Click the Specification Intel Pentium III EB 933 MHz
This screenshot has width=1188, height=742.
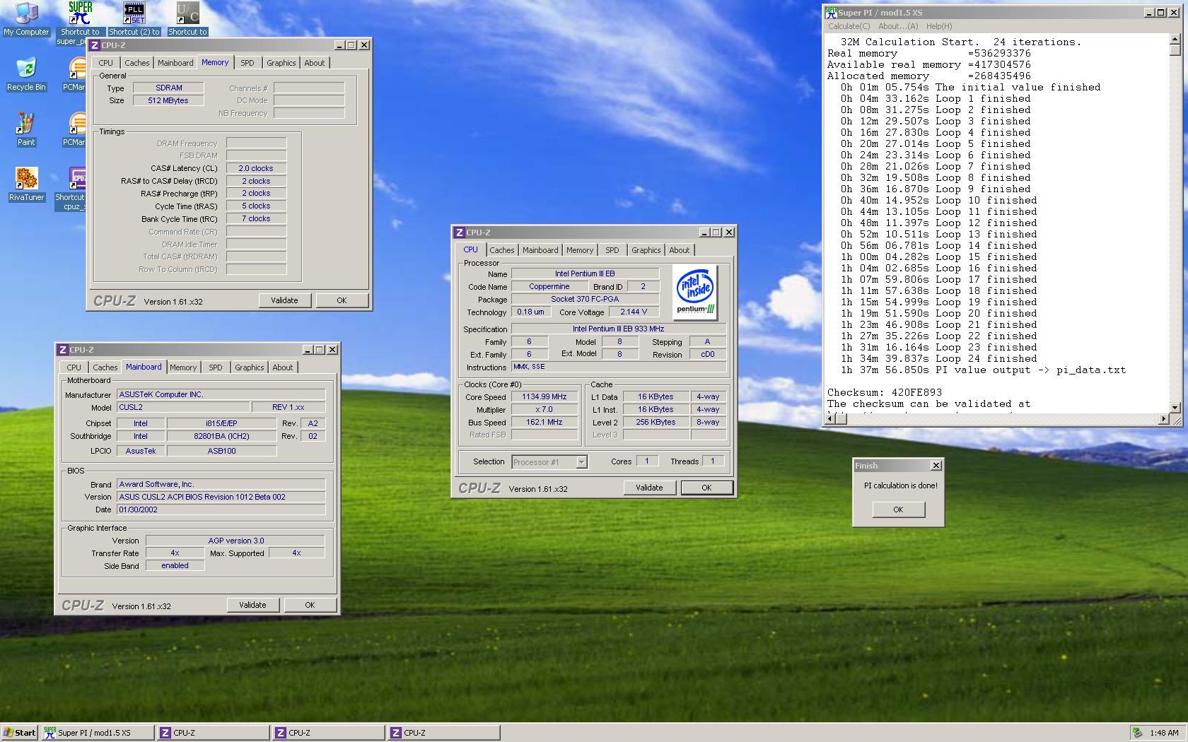point(619,329)
